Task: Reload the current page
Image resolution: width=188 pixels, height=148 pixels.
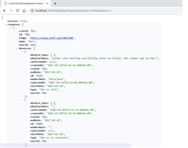Action: 17,11
